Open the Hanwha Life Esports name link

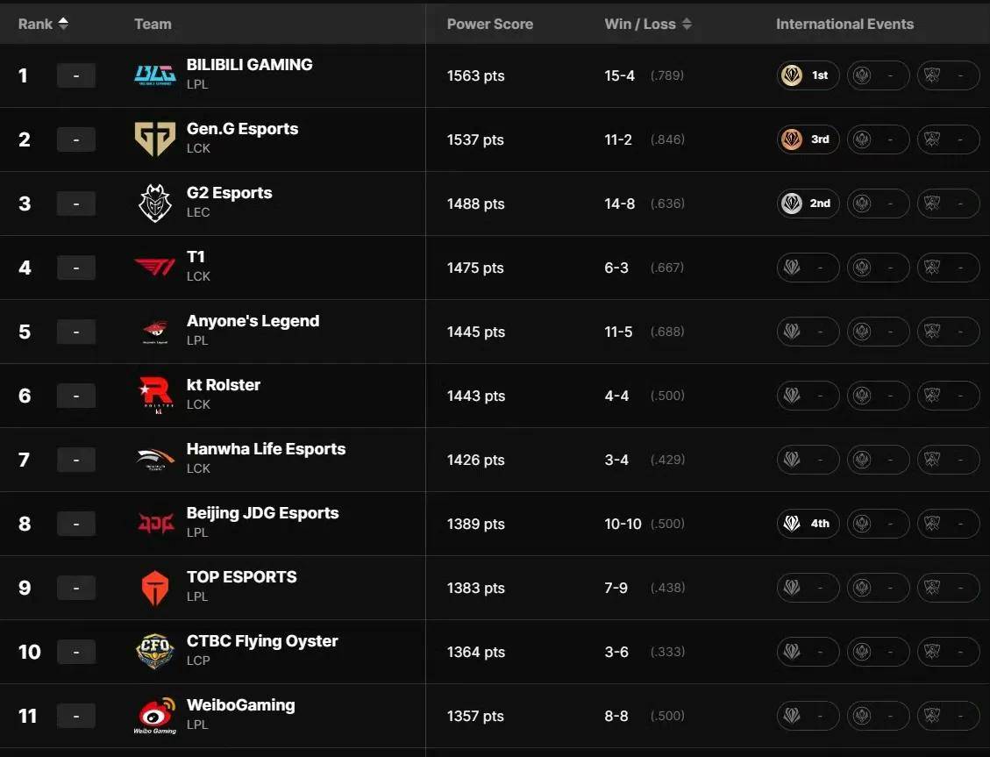(266, 449)
